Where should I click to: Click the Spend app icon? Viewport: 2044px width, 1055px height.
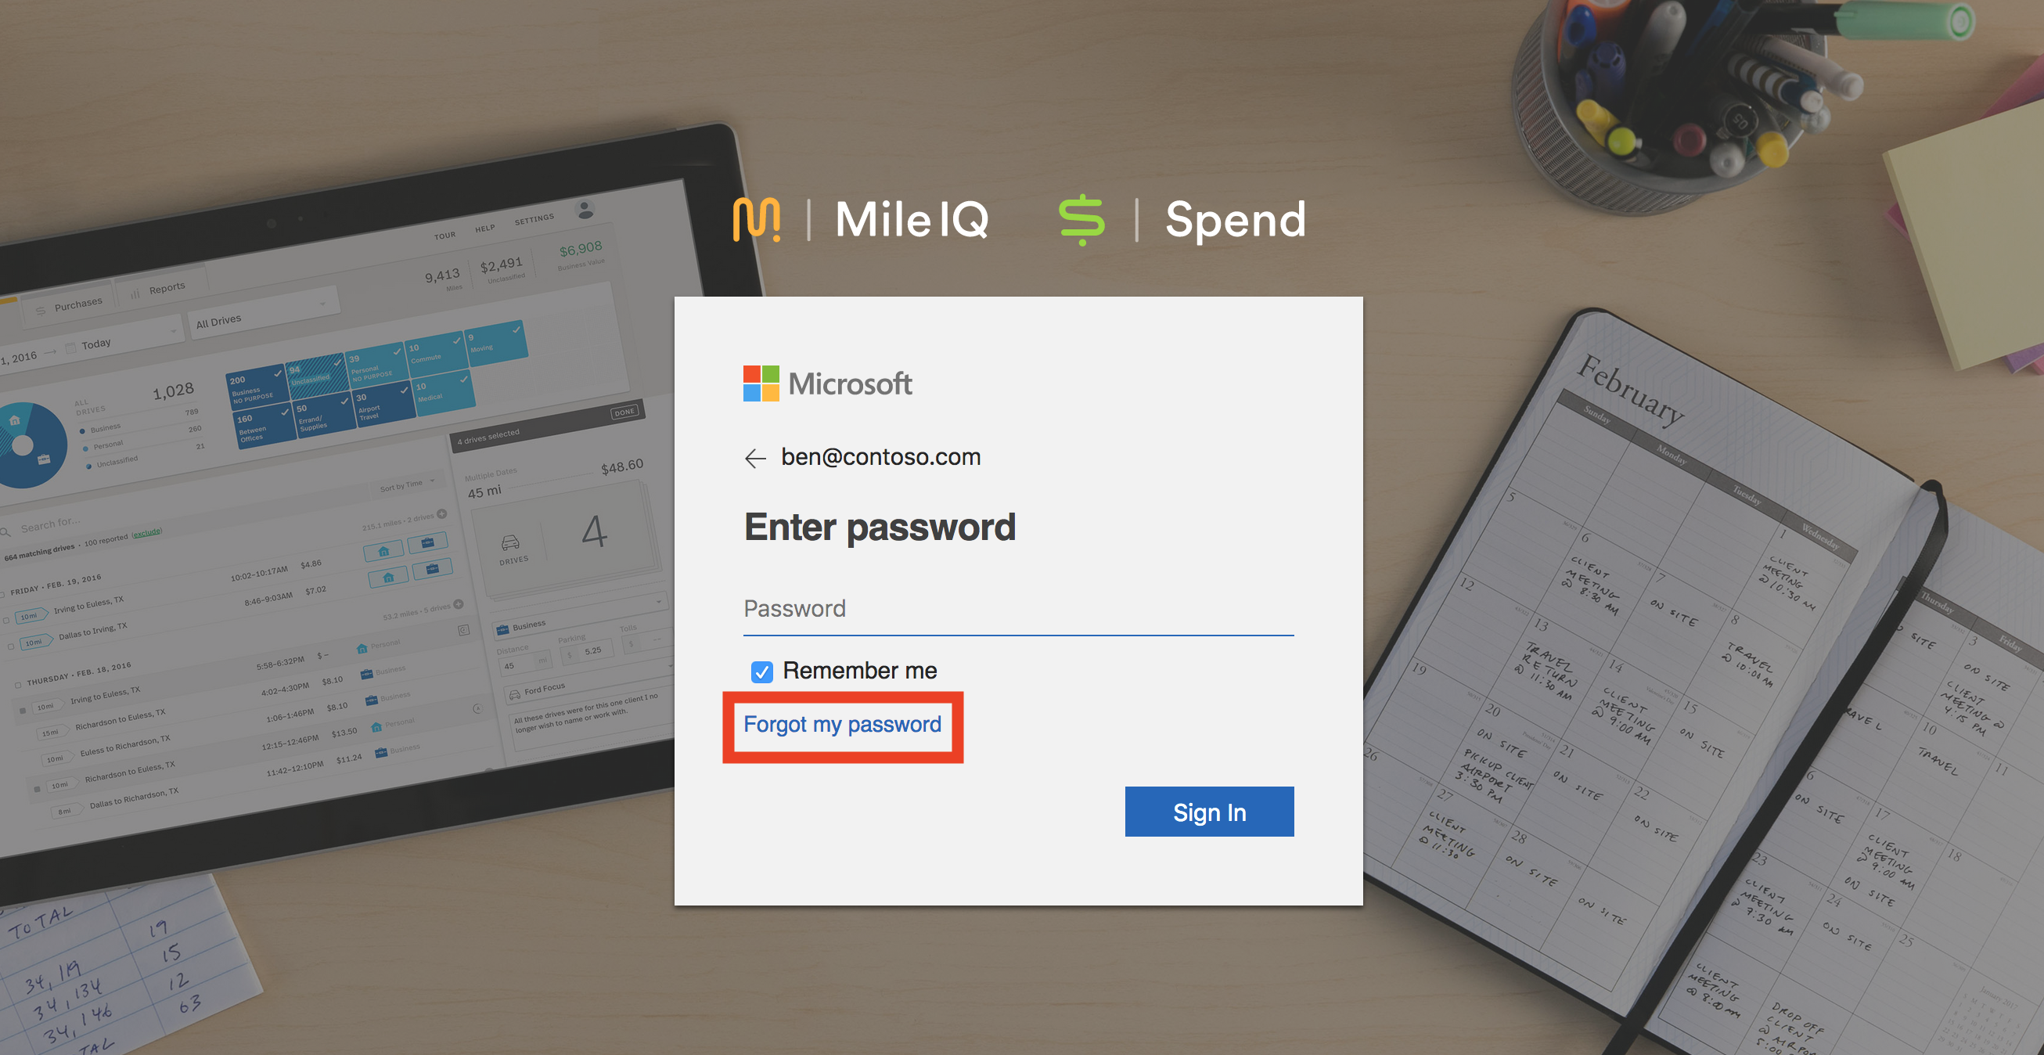[x=1085, y=218]
